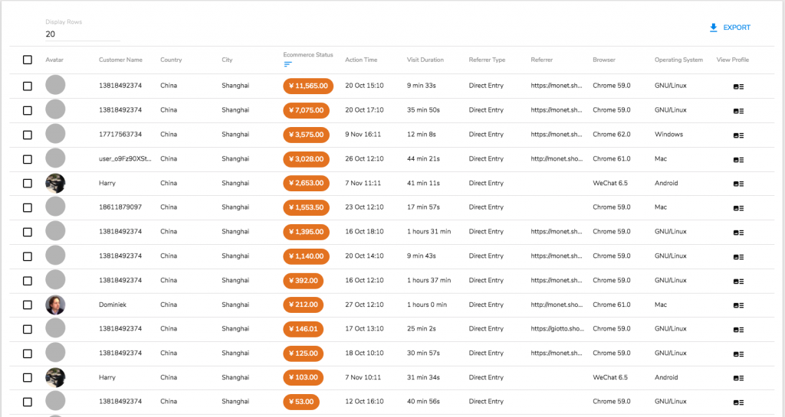Click the download icon beside EXPORT
785x417 pixels.
click(714, 28)
